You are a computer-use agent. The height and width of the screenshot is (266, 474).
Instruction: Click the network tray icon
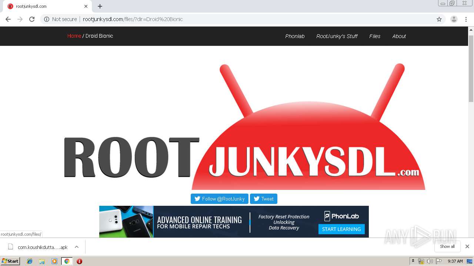421,261
